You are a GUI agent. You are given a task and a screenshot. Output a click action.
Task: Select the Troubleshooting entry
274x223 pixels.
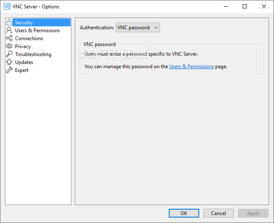[33, 54]
